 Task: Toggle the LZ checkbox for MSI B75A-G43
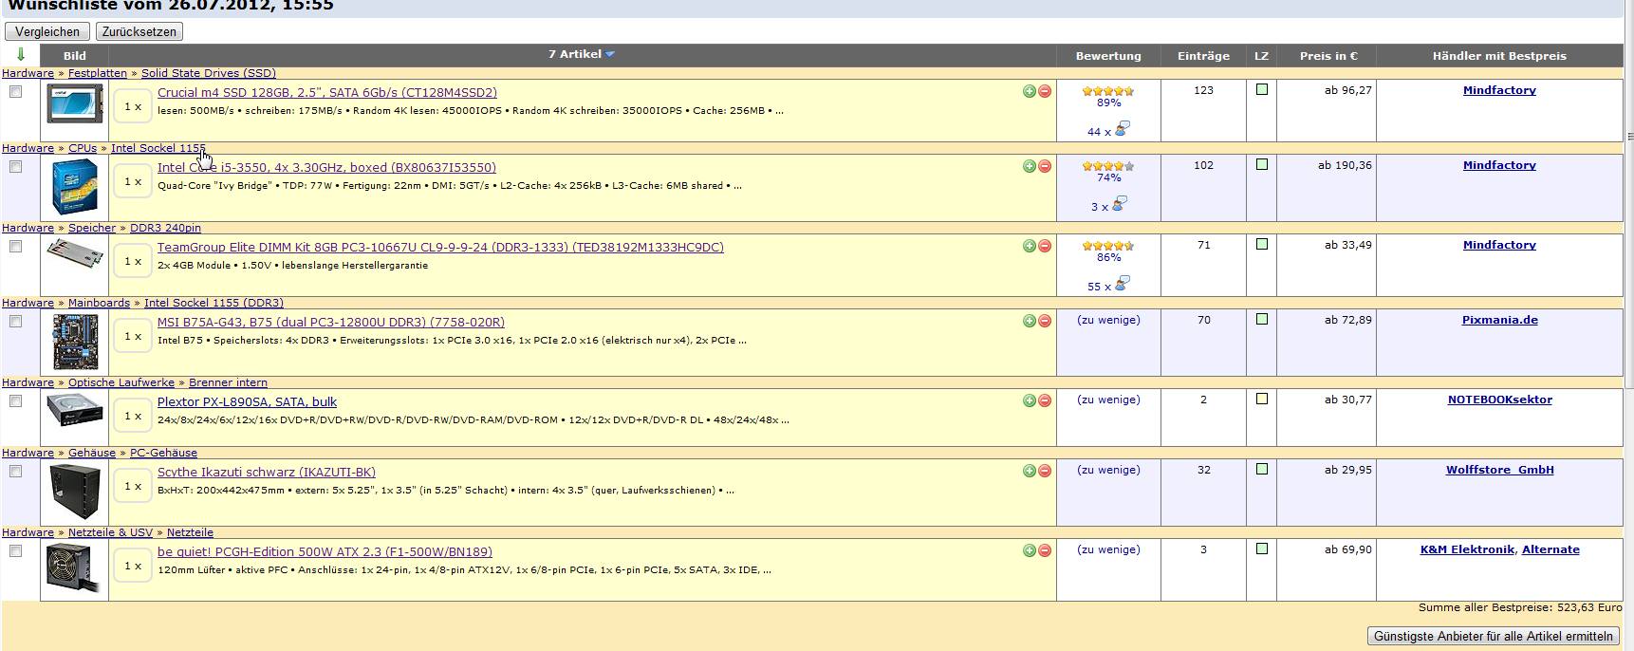(x=1261, y=319)
